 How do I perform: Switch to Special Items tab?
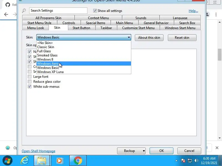click(x=95, y=23)
